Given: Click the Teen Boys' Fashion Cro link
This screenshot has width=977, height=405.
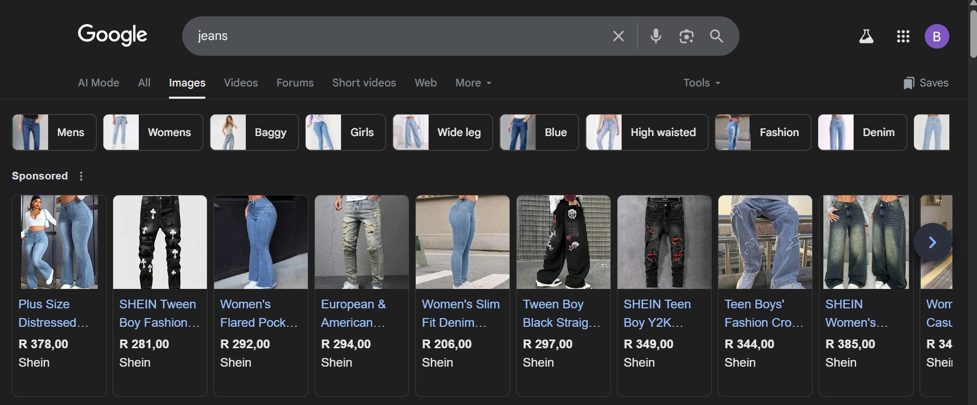Looking at the screenshot, I should tap(764, 313).
